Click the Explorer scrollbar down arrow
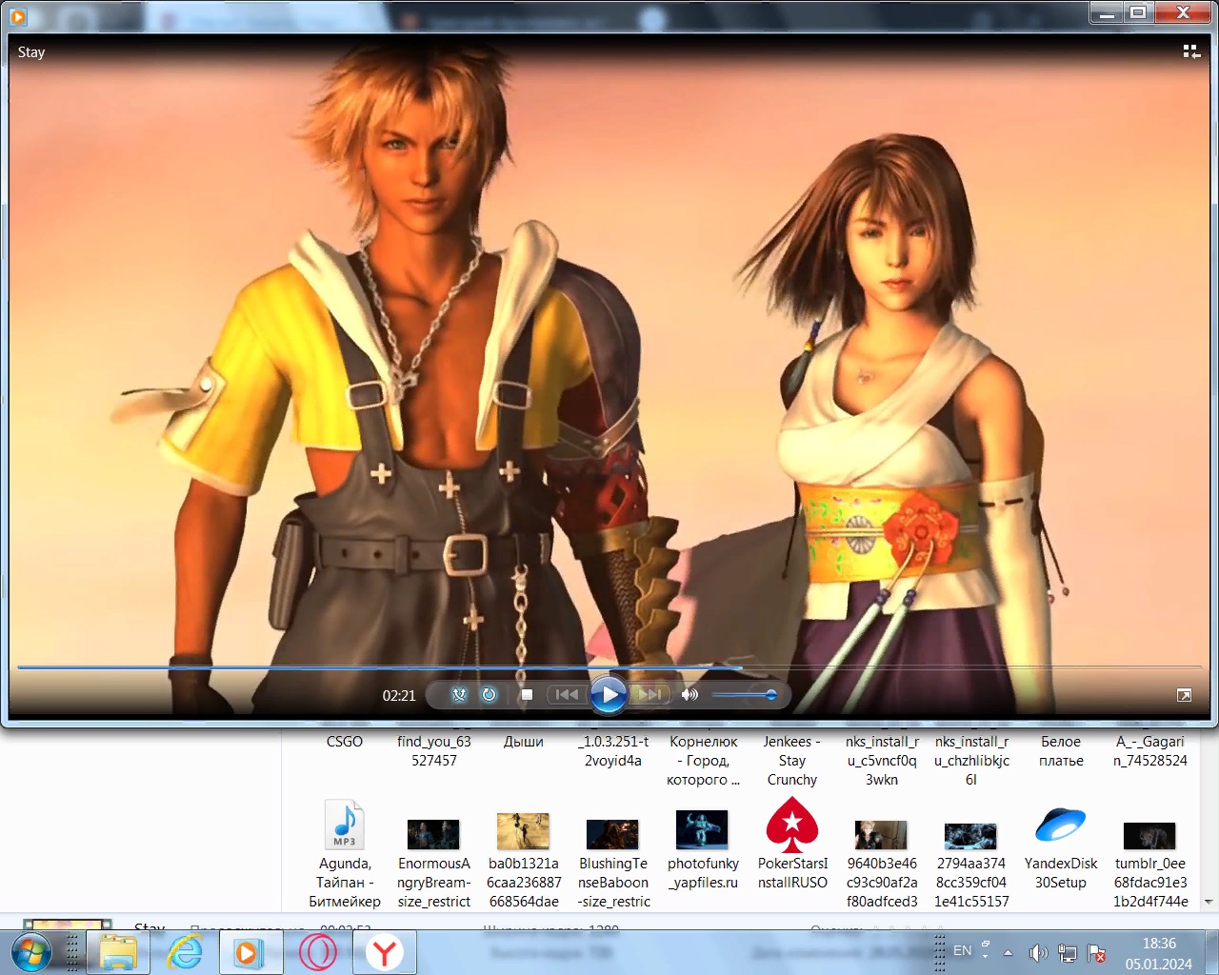 point(1209,901)
